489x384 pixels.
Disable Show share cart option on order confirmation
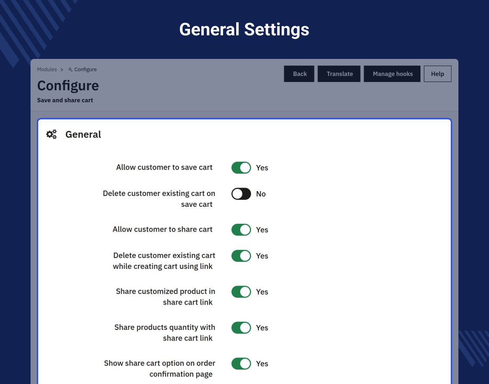pos(241,363)
